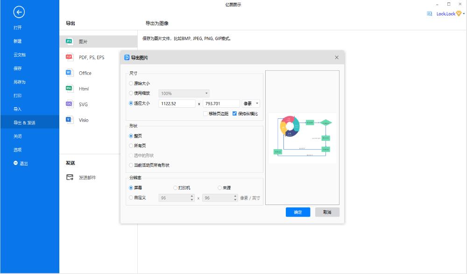Select the 原始大小 radio option

pos(131,84)
